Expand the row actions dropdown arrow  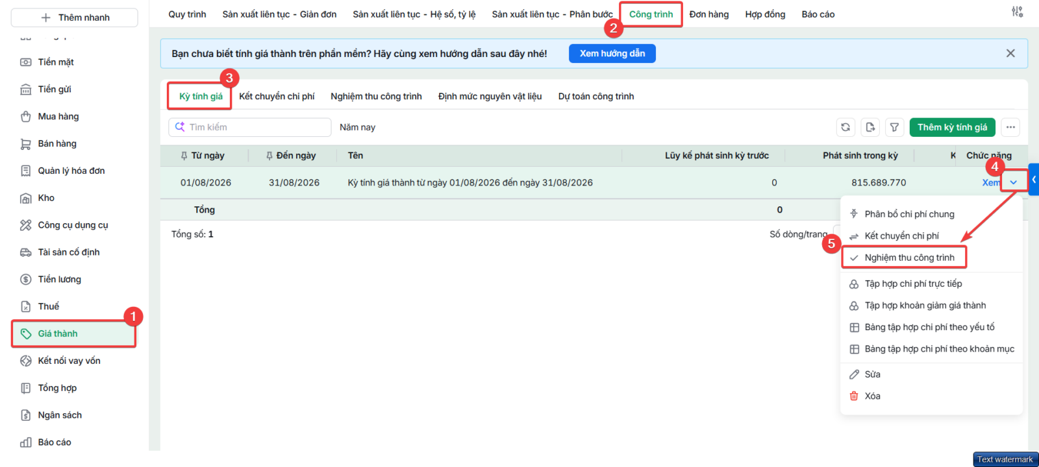tap(1014, 182)
